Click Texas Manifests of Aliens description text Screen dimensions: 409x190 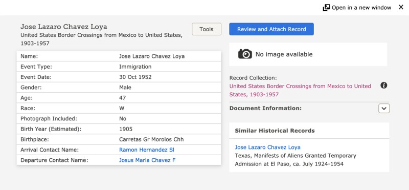(296, 160)
